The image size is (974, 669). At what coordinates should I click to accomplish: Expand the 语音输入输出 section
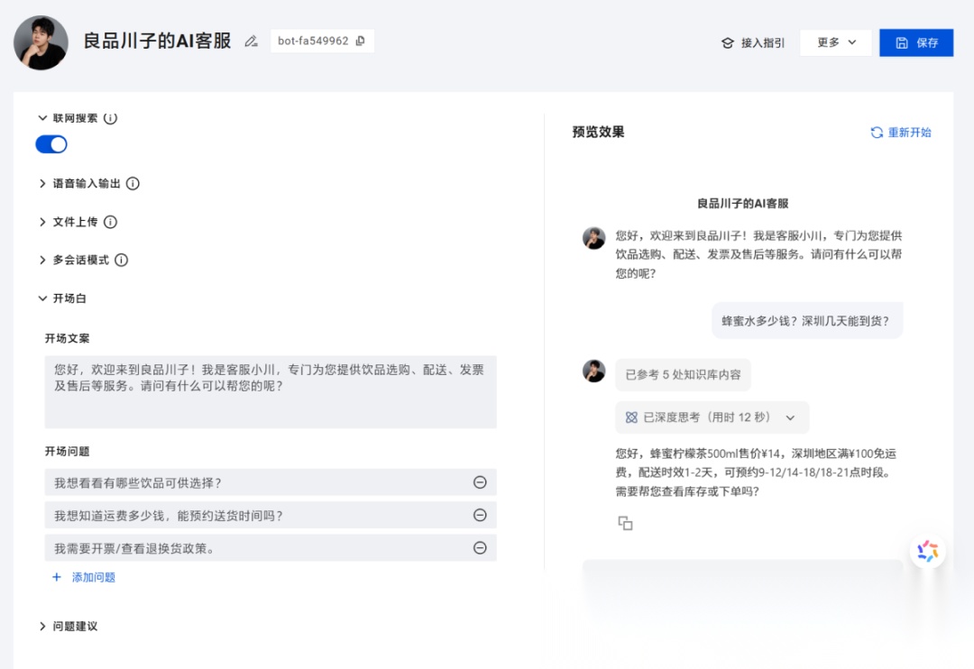click(x=42, y=183)
